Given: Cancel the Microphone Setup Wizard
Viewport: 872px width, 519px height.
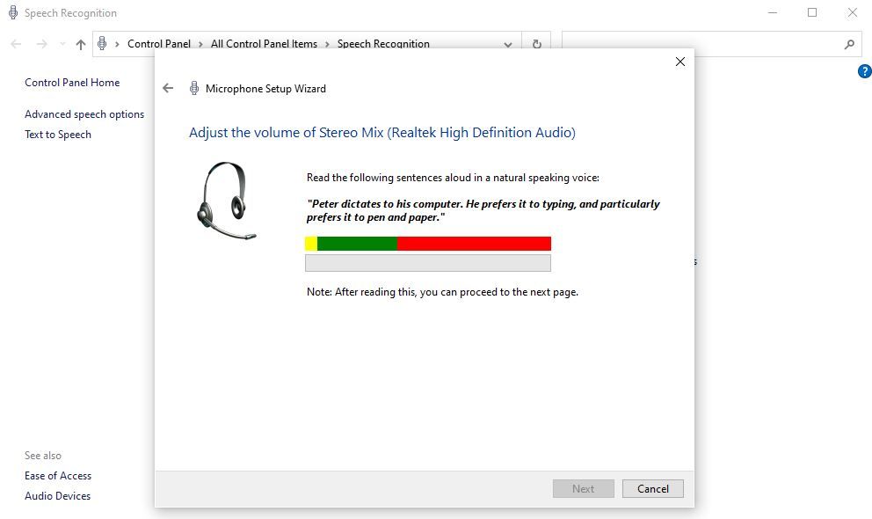Looking at the screenshot, I should coord(652,488).
